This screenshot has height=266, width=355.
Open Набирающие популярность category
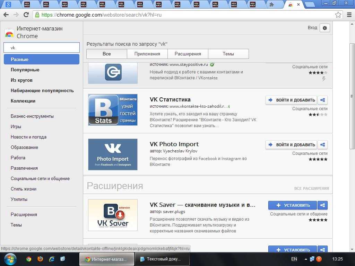42,90
